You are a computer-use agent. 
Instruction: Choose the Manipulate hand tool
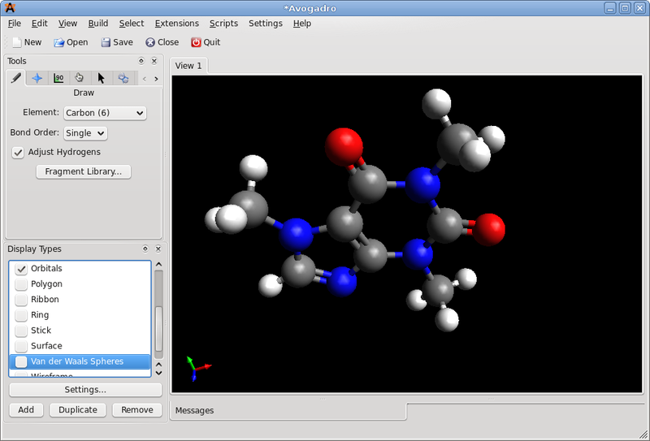[x=80, y=78]
